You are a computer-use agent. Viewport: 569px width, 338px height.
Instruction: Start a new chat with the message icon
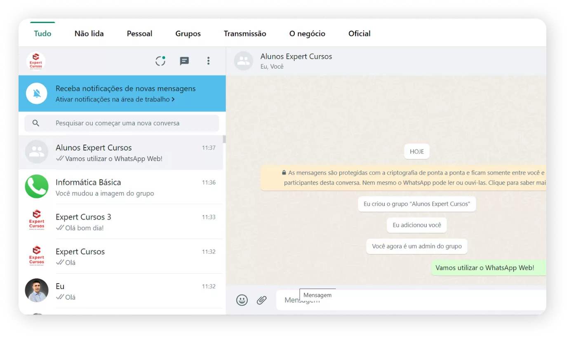pos(184,61)
